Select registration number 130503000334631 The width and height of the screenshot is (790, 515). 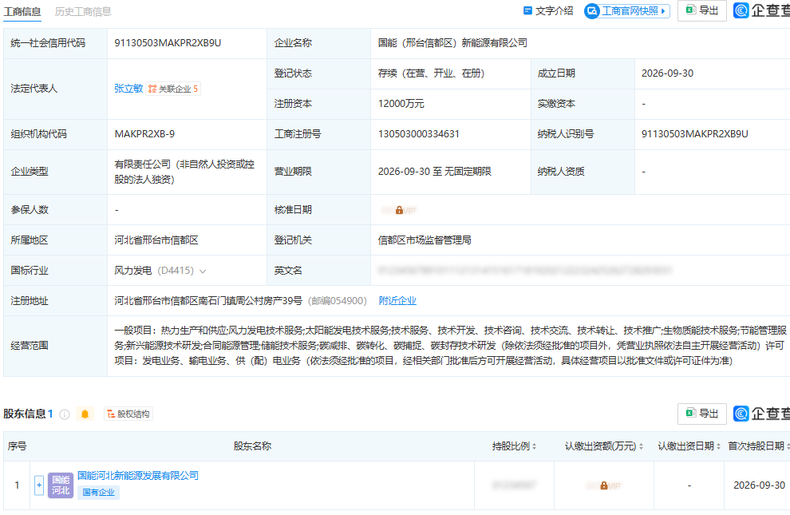coord(419,134)
